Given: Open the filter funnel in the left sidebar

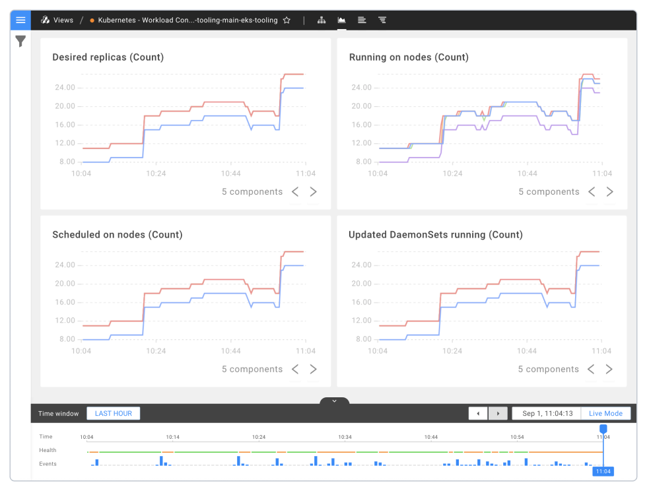Looking at the screenshot, I should [x=20, y=41].
